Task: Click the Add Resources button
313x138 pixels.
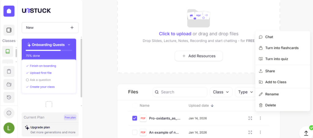Action: pos(199,56)
